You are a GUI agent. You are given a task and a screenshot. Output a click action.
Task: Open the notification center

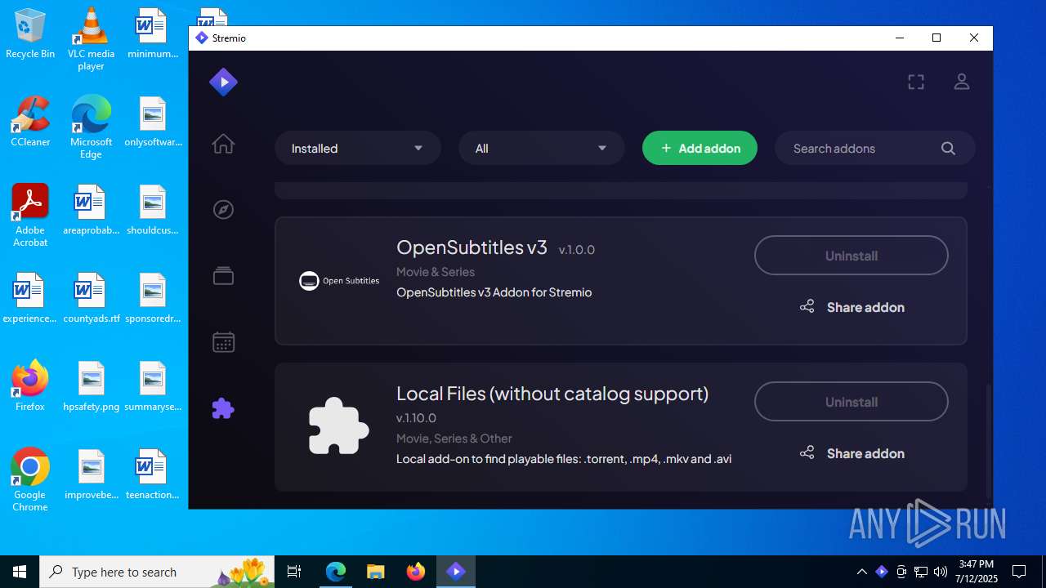1019,572
